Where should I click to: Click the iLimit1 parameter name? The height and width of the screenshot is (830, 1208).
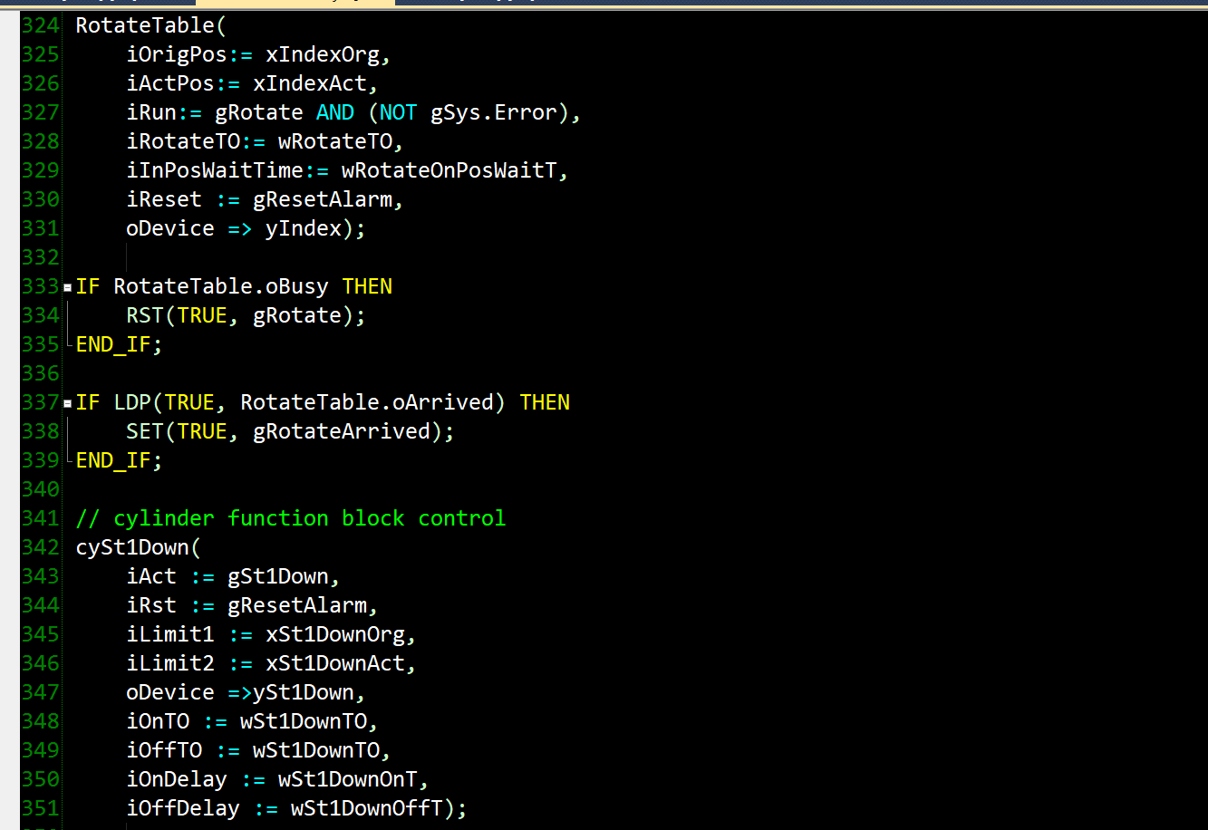point(170,634)
